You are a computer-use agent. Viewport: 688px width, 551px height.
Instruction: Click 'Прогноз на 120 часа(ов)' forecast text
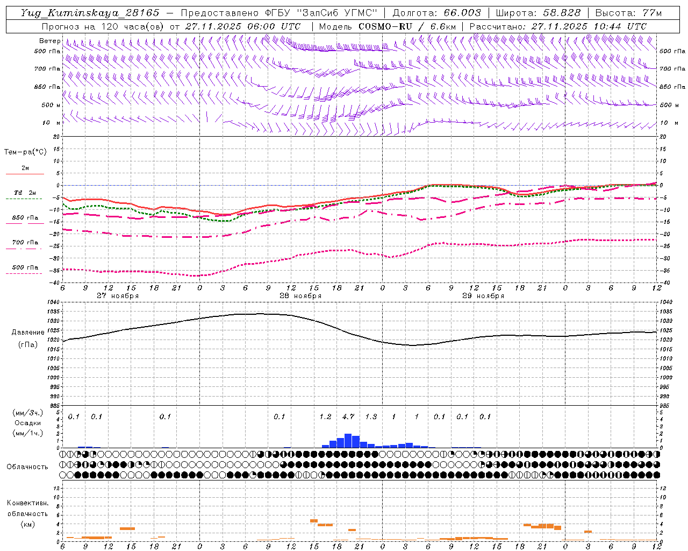click(103, 26)
